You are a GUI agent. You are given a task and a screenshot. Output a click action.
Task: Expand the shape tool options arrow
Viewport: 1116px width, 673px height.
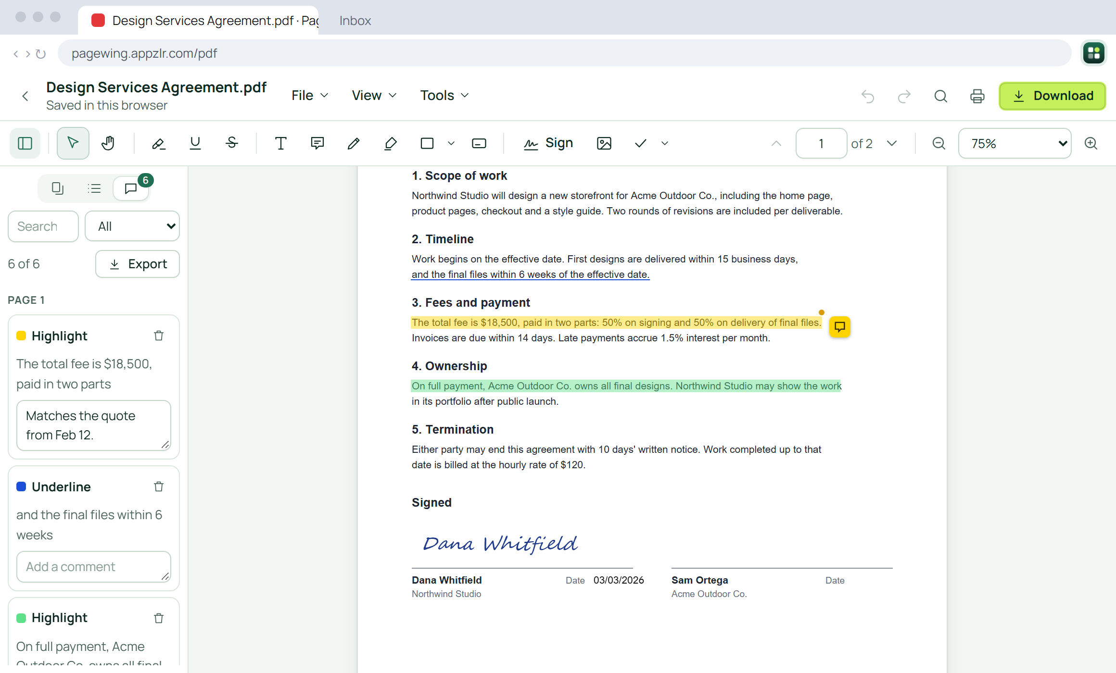tap(451, 143)
